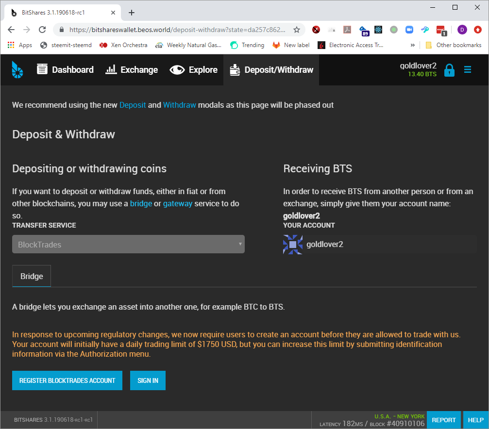Select the BitShares 3.1.190618-rc1 tab
This screenshot has height=429, width=489.
62,13
